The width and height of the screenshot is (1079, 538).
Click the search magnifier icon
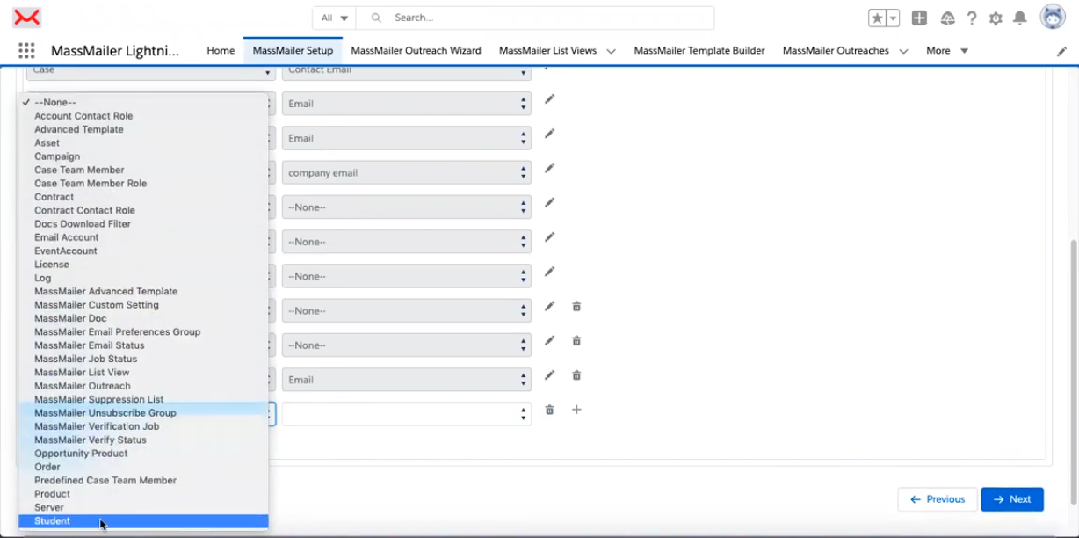[x=376, y=18]
